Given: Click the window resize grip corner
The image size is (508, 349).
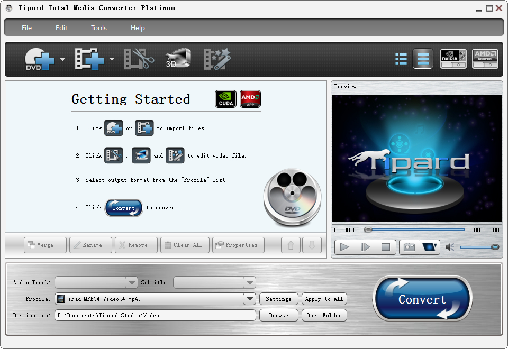Looking at the screenshot, I should tap(501, 343).
